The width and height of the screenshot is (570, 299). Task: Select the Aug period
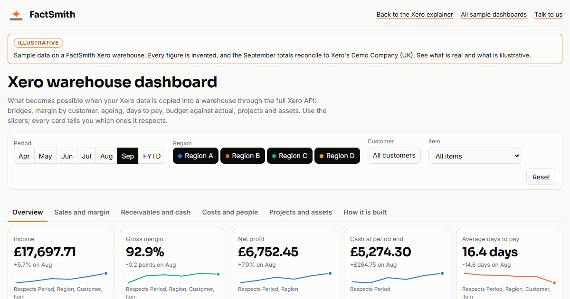106,156
